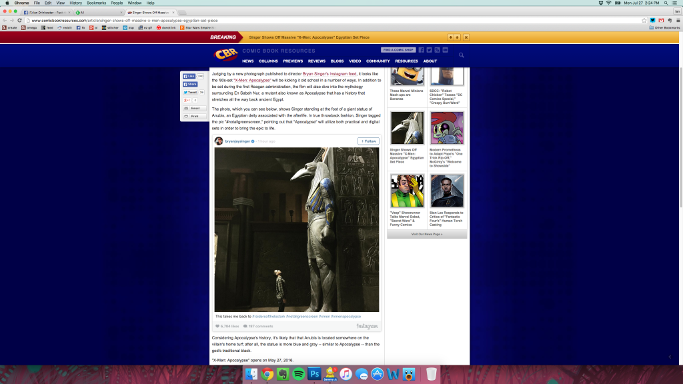Image resolution: width=683 pixels, height=384 pixels.
Task: Open the Bookmarks menu in the menu bar
Action: (96, 3)
